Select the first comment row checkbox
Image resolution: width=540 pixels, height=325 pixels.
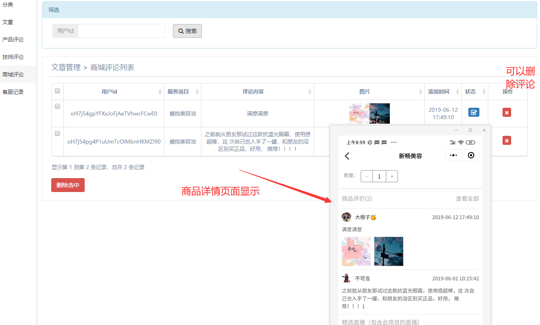57,106
